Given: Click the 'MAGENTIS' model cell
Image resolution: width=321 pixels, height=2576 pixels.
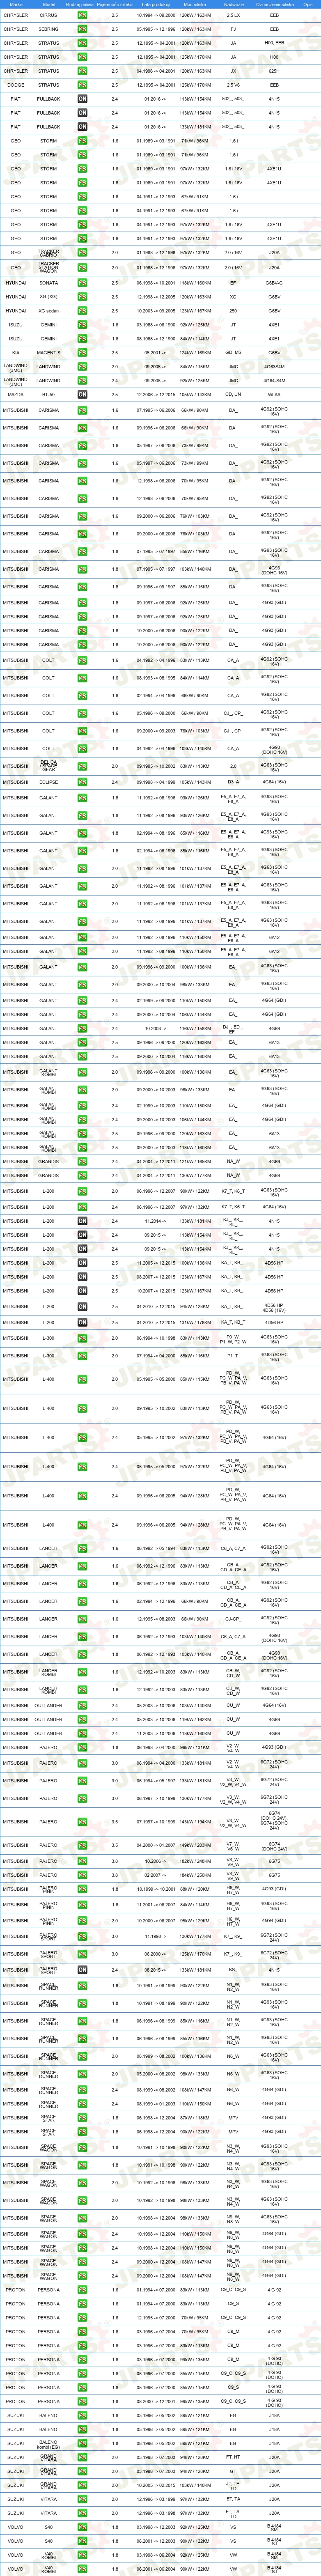Looking at the screenshot, I should (48, 353).
